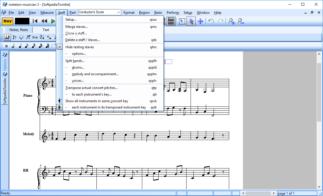Choose the sixteenth note duration
The width and height of the screenshot is (323, 196).
[x=34, y=46]
